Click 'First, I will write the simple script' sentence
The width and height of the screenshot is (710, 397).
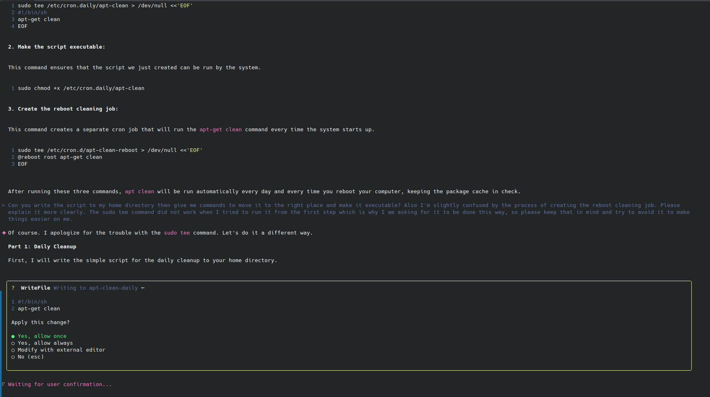coord(142,260)
